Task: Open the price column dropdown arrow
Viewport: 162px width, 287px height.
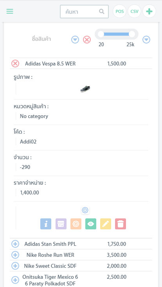Action: 146,40
